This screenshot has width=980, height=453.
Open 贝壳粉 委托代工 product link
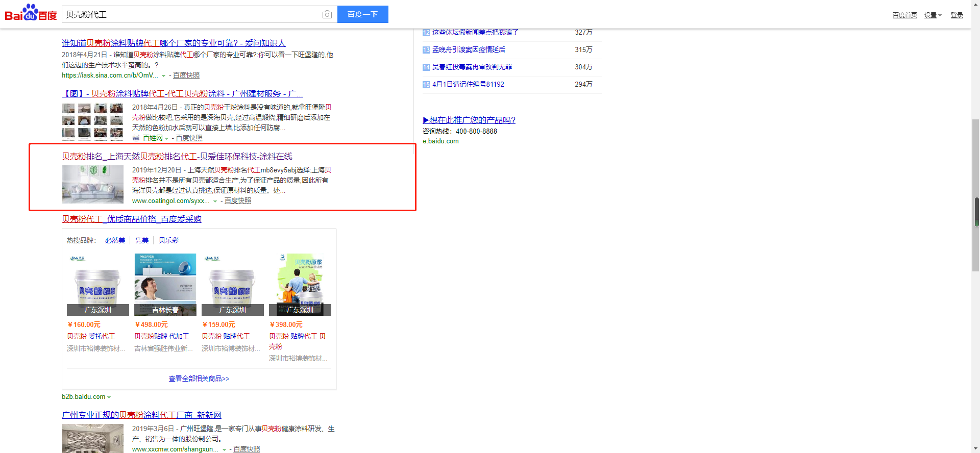tap(91, 337)
